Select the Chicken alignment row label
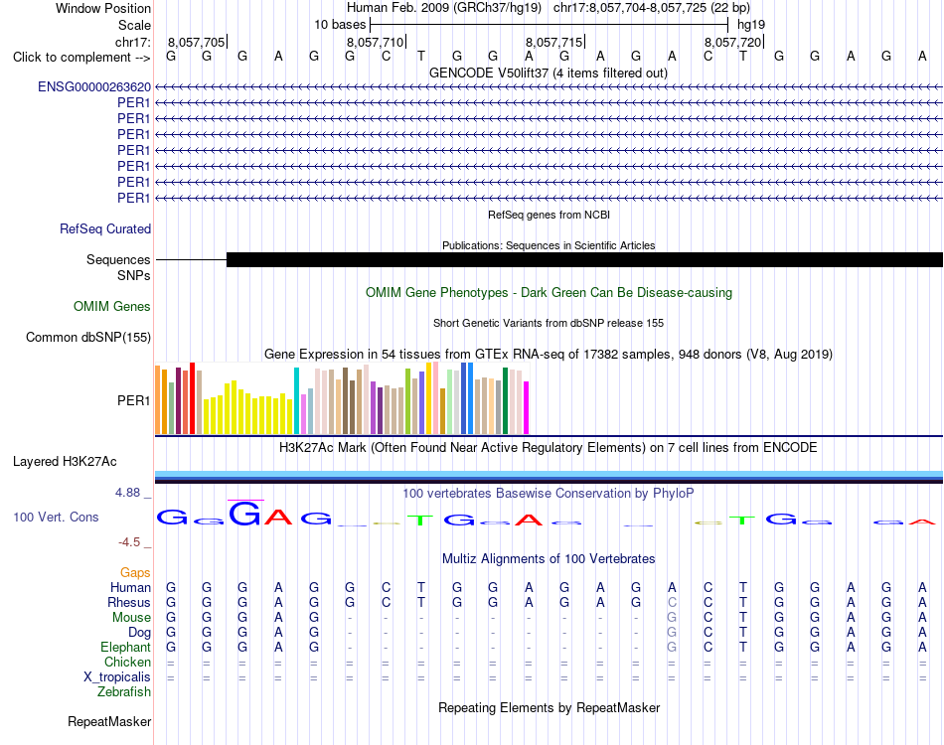This screenshot has height=745, width=944. [x=127, y=662]
